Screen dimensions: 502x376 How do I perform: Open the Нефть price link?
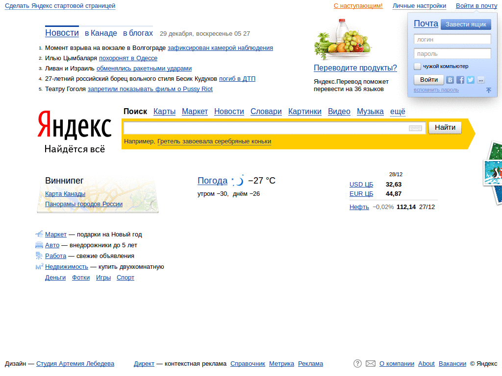(359, 207)
